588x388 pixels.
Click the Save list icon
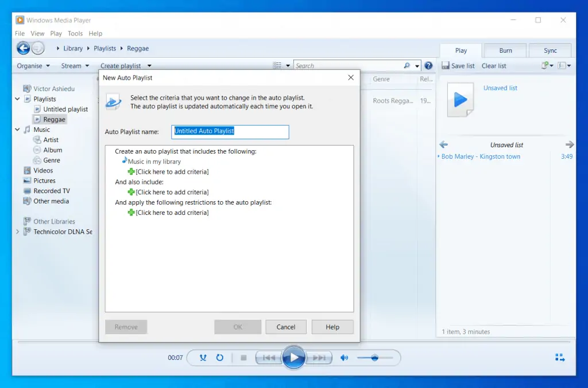click(447, 65)
